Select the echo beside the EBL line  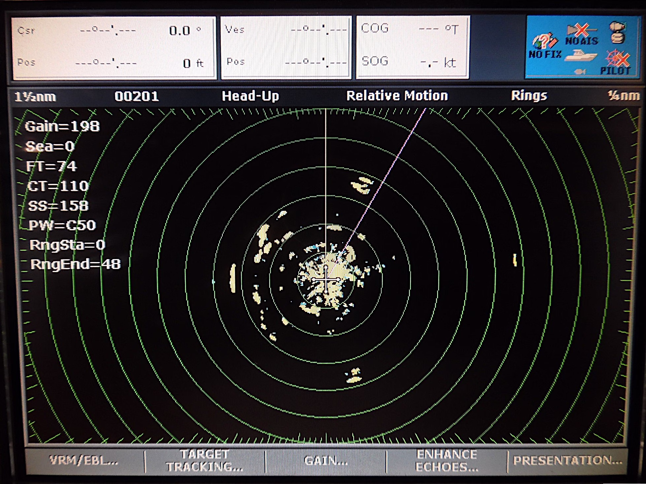[x=362, y=185]
